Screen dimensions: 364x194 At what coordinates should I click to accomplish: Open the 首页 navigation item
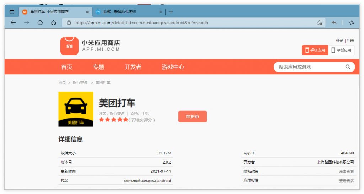[66, 67]
